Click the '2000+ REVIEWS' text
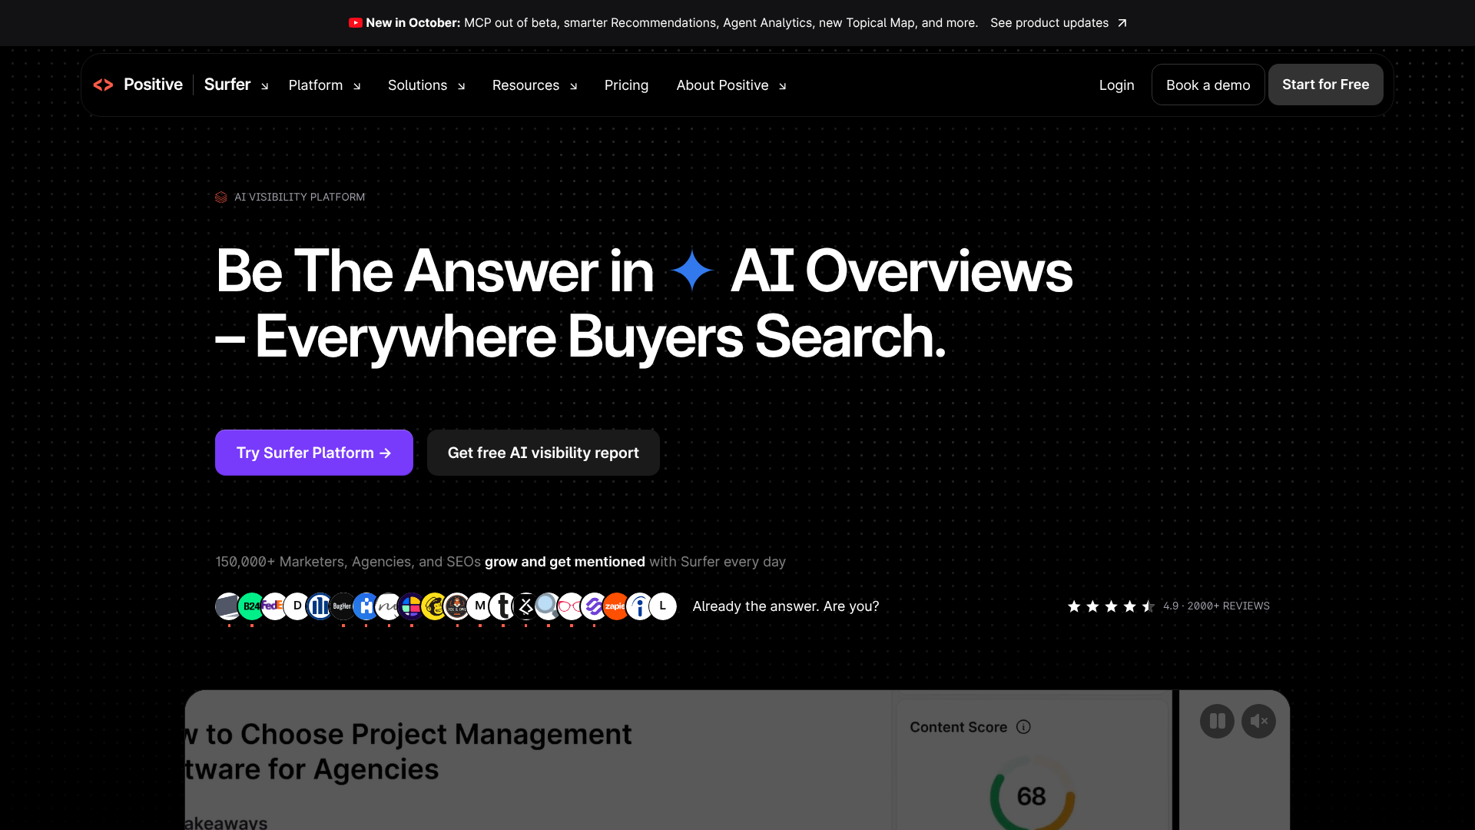Image resolution: width=1475 pixels, height=830 pixels. [1228, 606]
